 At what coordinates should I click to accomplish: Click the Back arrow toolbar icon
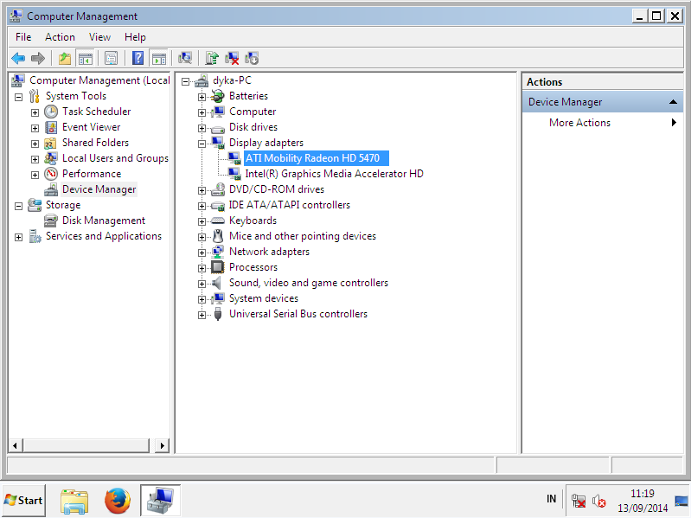(18, 58)
